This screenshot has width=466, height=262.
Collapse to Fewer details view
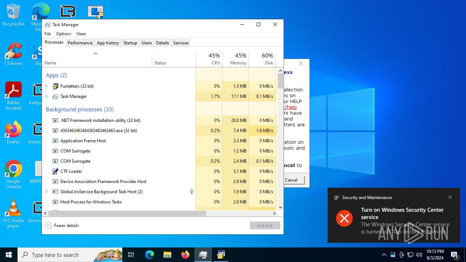62,226
